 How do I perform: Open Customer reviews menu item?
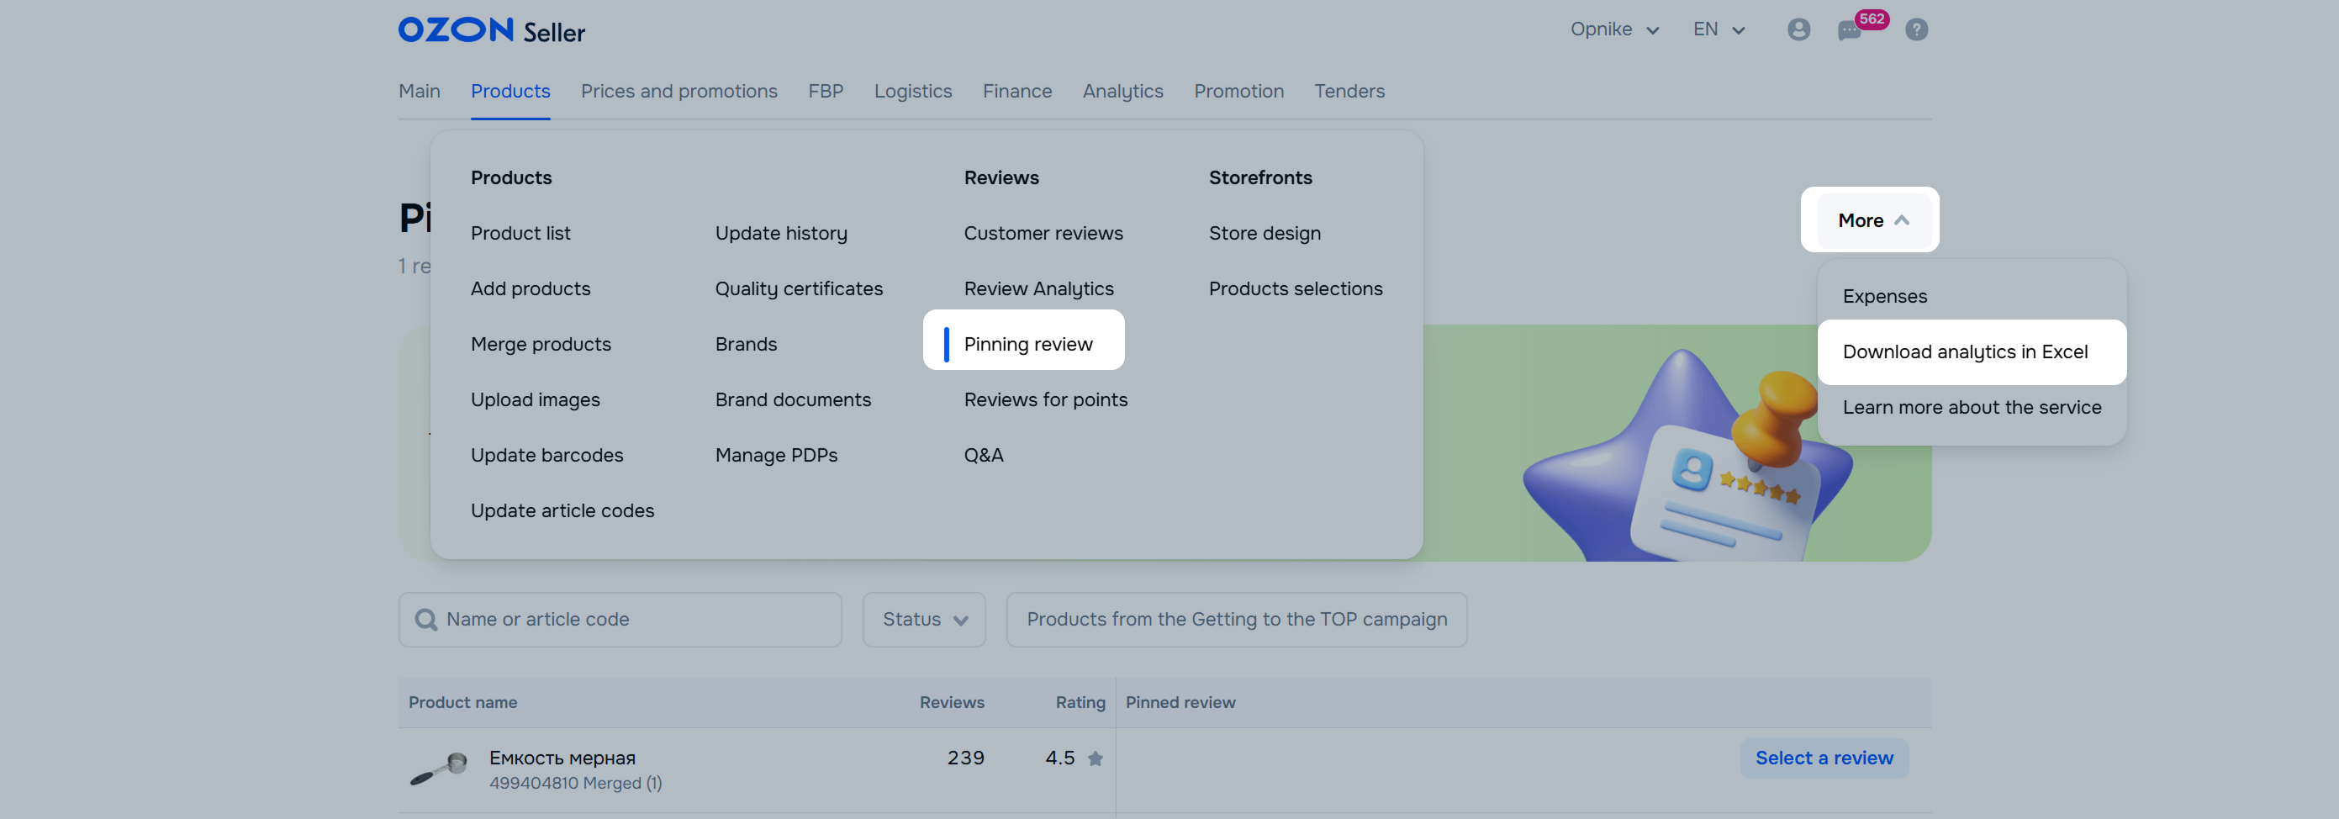[1043, 234]
